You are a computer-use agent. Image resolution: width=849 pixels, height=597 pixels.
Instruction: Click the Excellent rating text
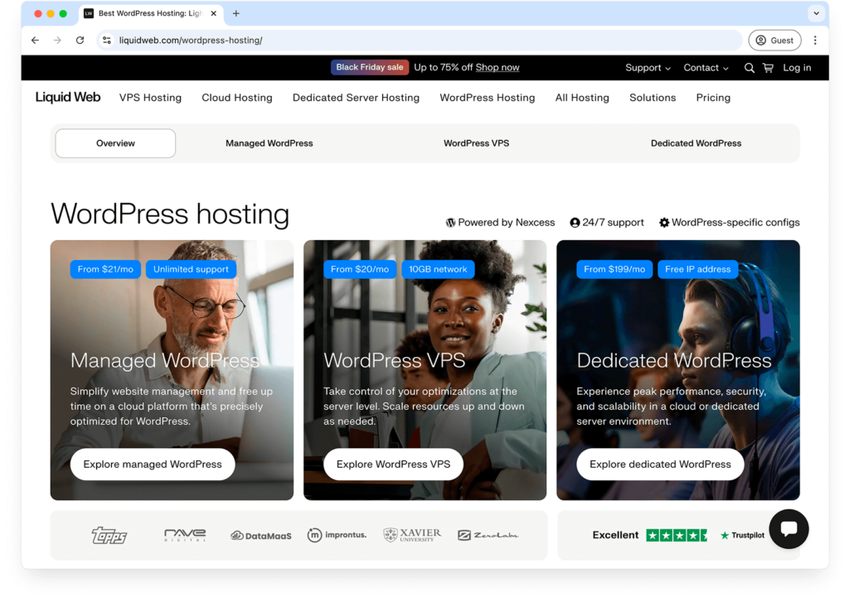pos(616,535)
